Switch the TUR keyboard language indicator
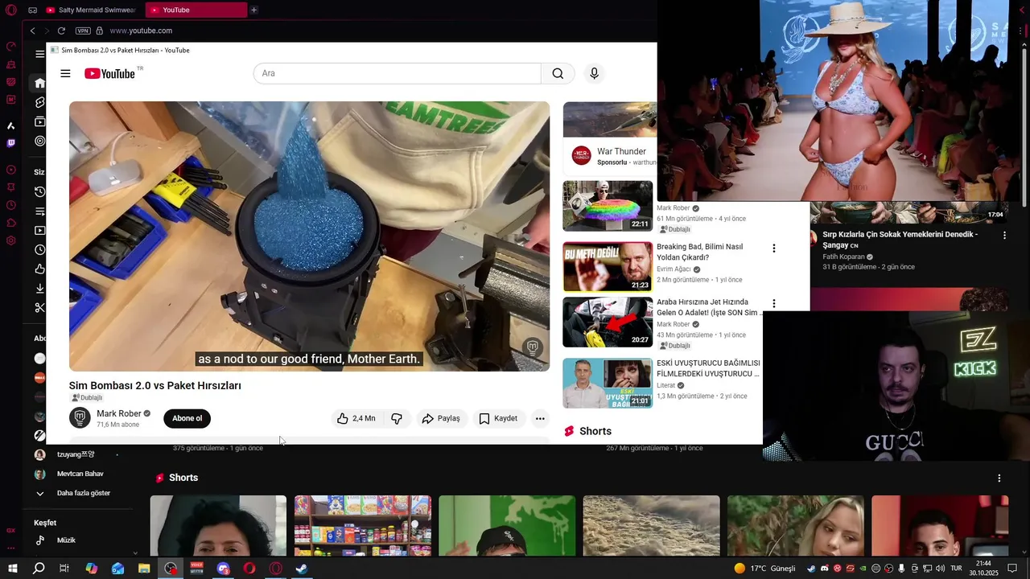The height and width of the screenshot is (579, 1030). [958, 569]
